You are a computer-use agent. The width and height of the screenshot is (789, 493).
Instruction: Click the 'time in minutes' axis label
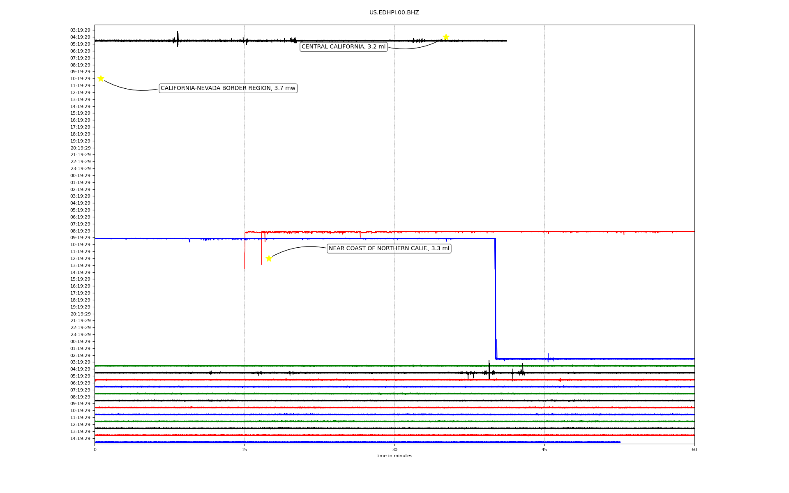coord(394,456)
